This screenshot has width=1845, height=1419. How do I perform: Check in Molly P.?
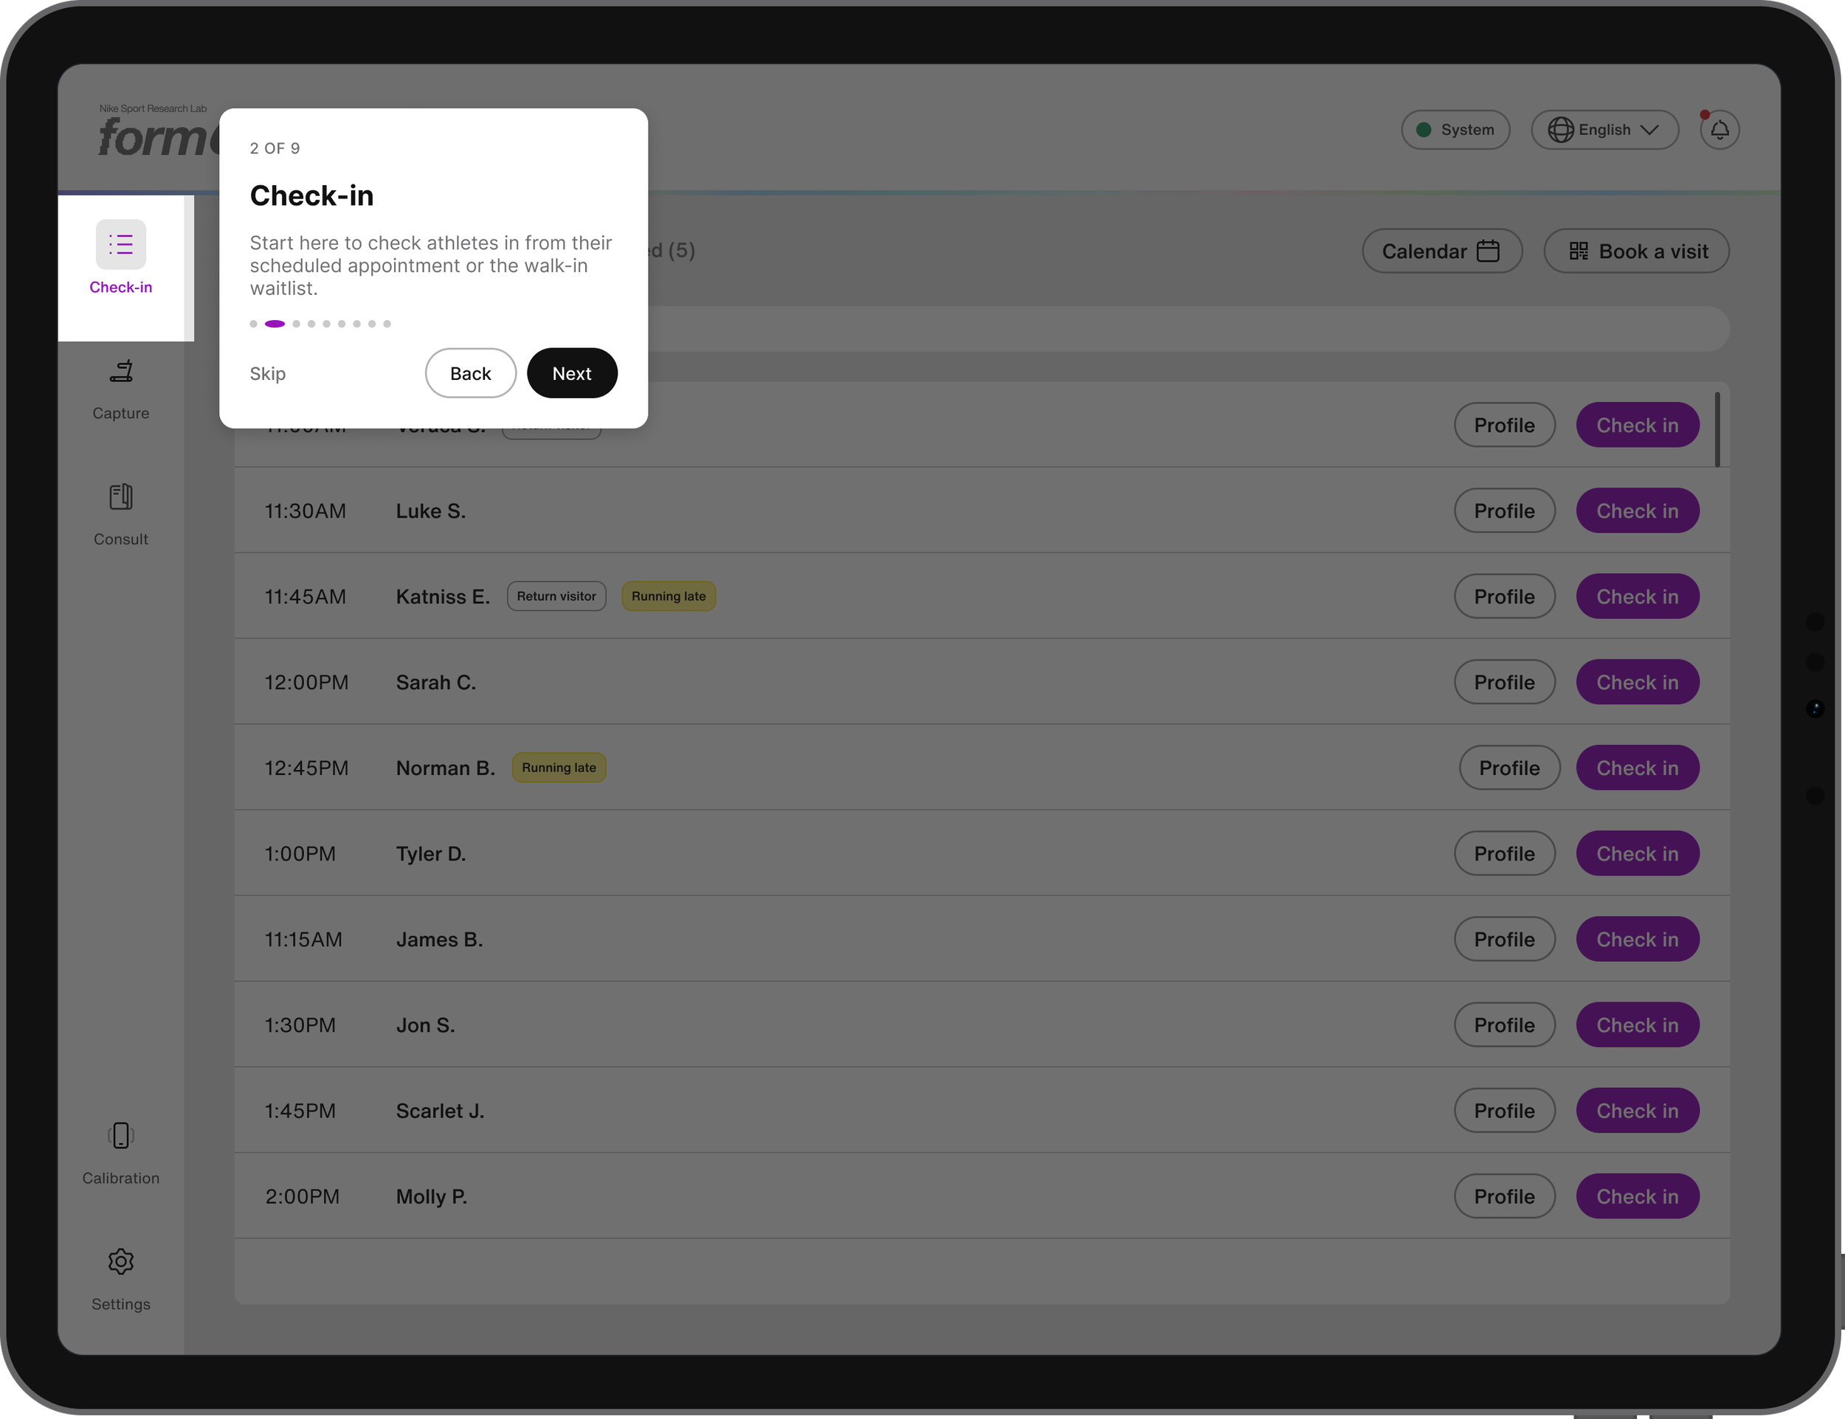click(1637, 1196)
